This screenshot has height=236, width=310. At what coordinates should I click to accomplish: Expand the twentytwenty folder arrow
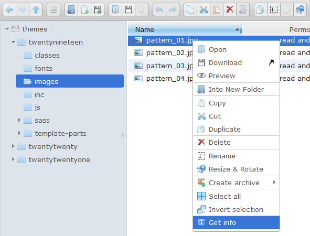click(13, 146)
